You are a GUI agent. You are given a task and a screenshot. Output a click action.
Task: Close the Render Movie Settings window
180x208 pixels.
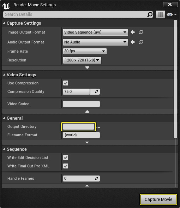pyautogui.click(x=170, y=5)
